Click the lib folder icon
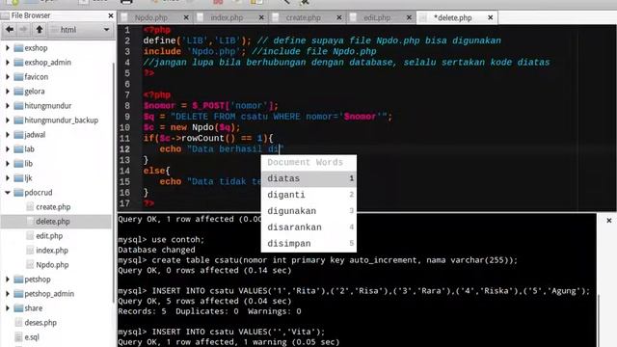The image size is (617, 347). (x=18, y=164)
